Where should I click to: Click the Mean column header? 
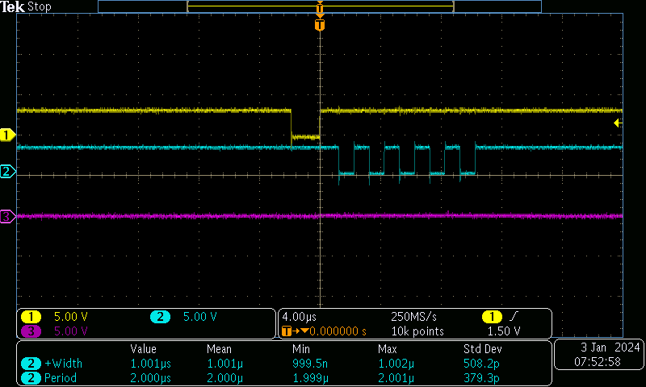219,349
